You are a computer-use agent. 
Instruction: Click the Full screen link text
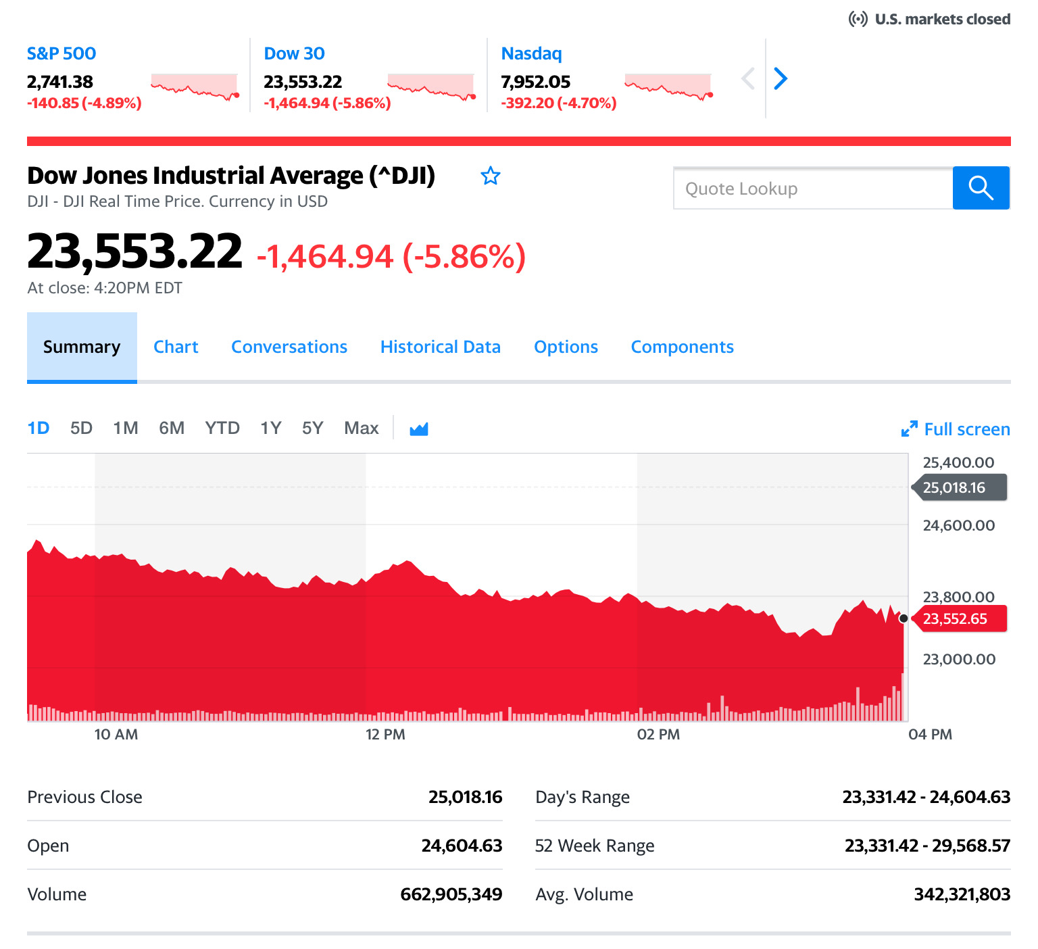tap(967, 429)
